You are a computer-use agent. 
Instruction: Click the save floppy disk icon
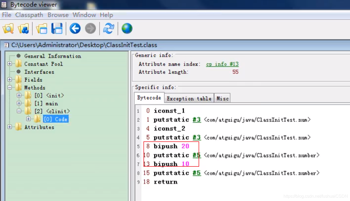57,28
